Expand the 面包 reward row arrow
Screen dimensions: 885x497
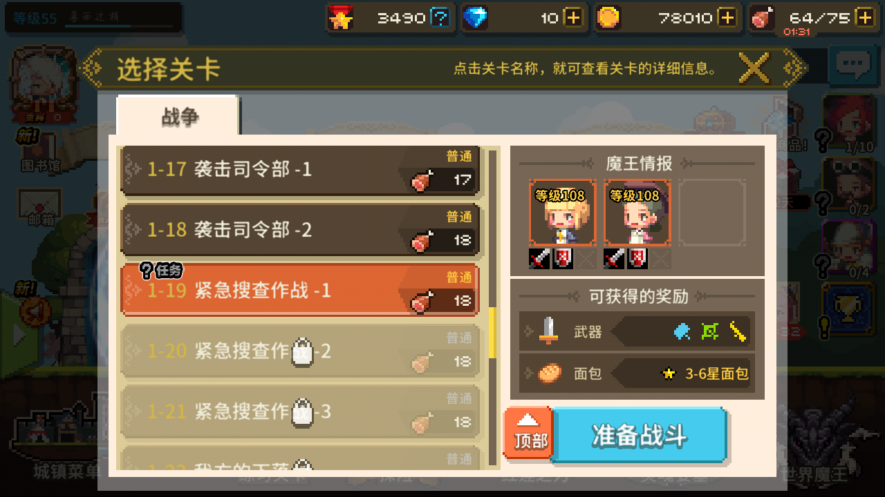(x=529, y=373)
